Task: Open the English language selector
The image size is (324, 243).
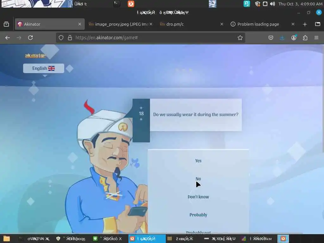Action: click(44, 68)
